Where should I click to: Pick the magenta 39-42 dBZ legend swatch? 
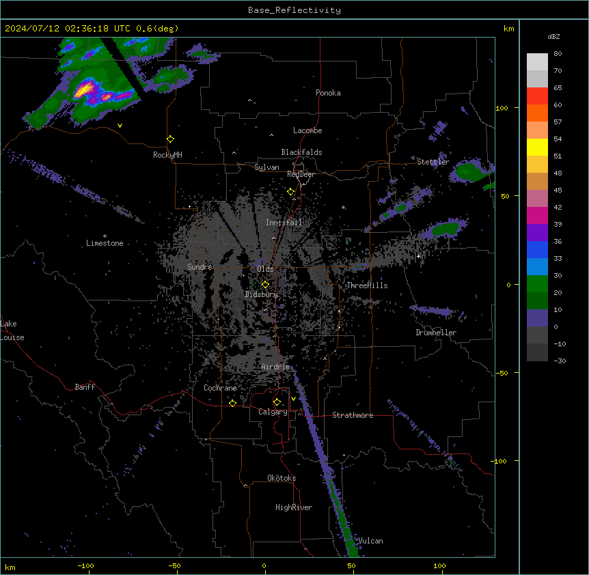537,215
